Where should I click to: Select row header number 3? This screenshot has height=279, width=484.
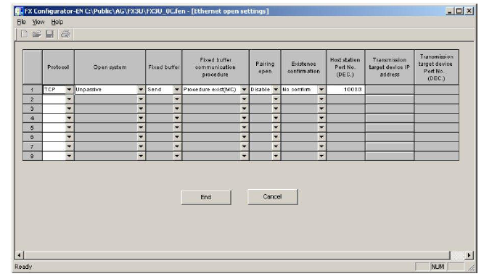tap(32, 109)
